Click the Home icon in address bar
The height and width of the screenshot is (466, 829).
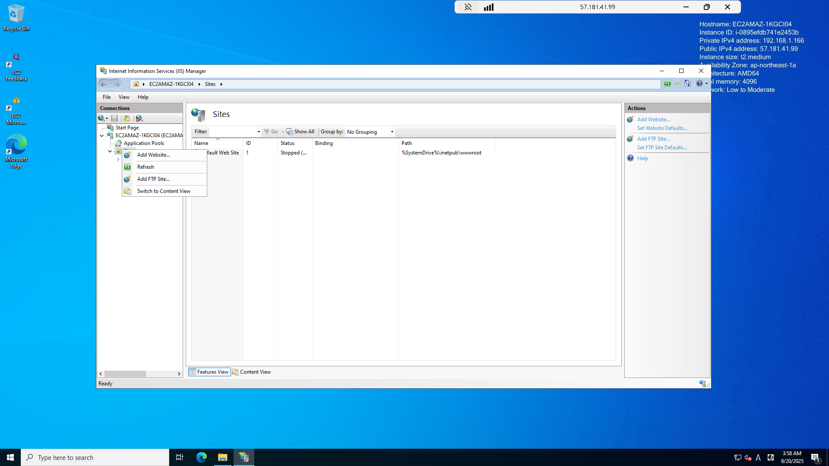[687, 84]
